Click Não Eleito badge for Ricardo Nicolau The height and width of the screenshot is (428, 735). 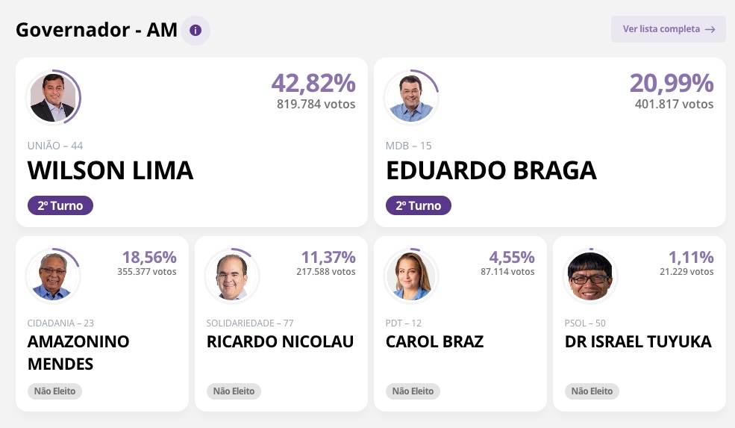[234, 391]
